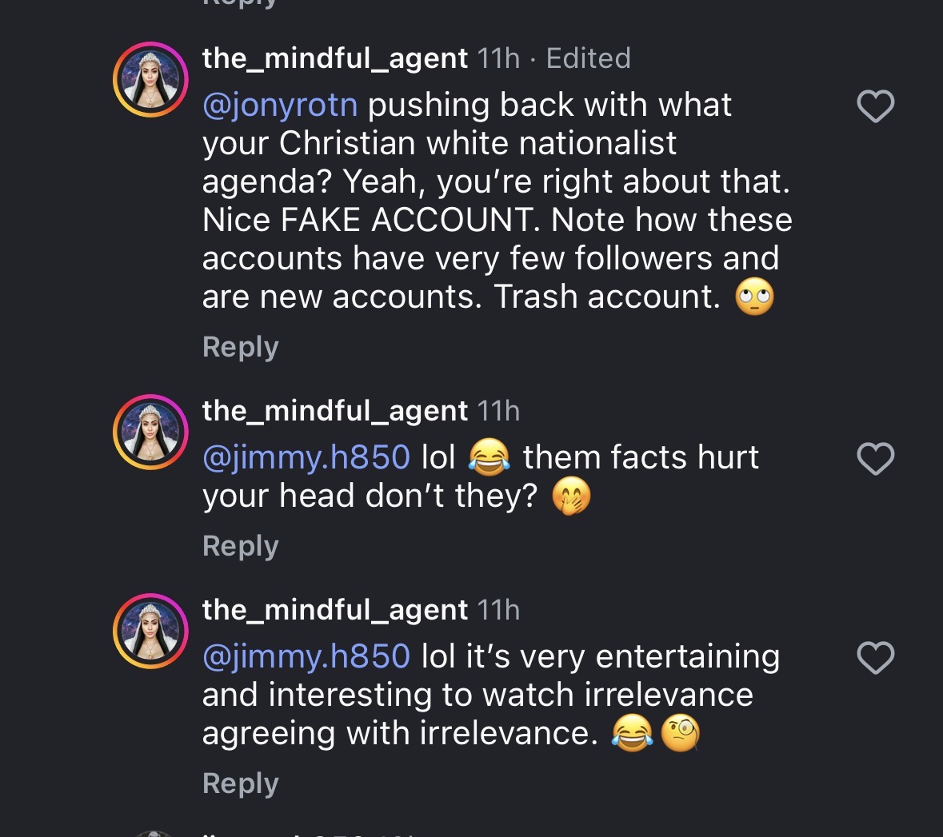
Task: Open profile picture beside the @jonyrotn comment
Action: pyautogui.click(x=150, y=80)
